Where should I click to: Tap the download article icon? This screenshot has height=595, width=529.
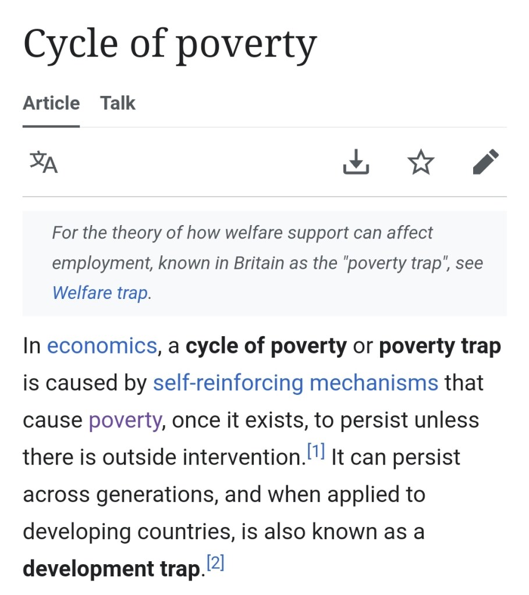point(356,162)
